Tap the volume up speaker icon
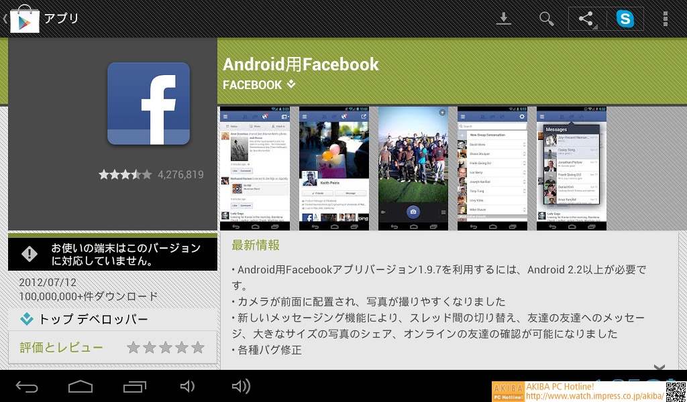Screen dimensions: 687x402 pyautogui.click(x=241, y=386)
